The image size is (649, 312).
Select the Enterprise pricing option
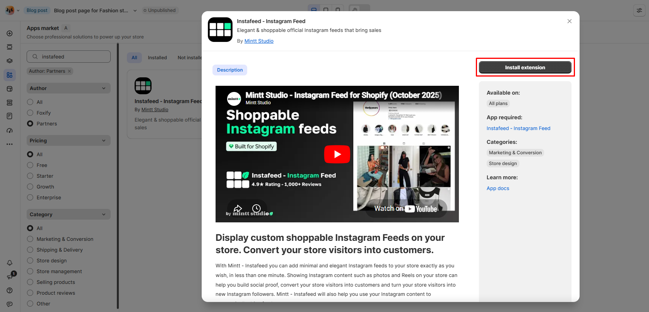coord(30,197)
